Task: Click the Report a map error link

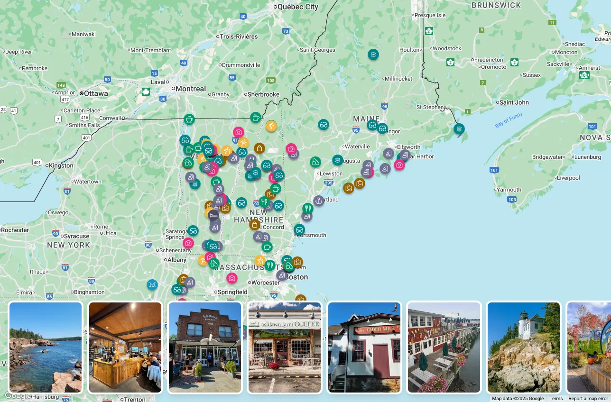Action: pyautogui.click(x=588, y=399)
